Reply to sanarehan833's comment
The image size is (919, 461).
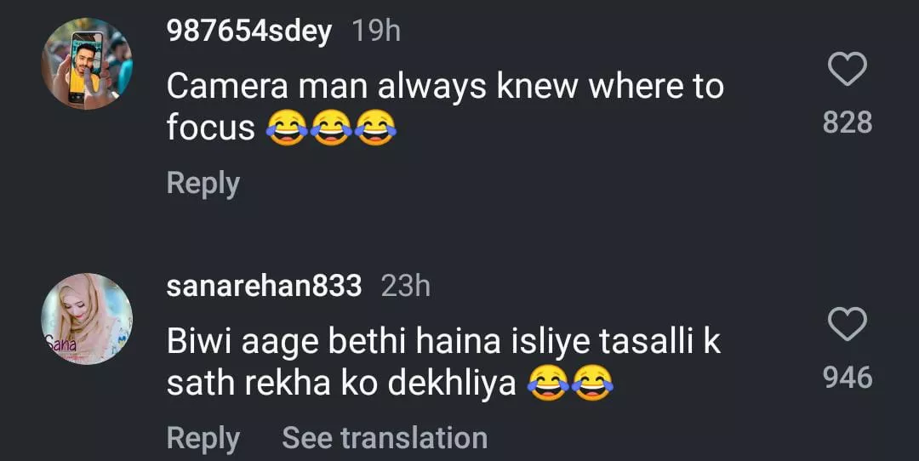(x=203, y=438)
